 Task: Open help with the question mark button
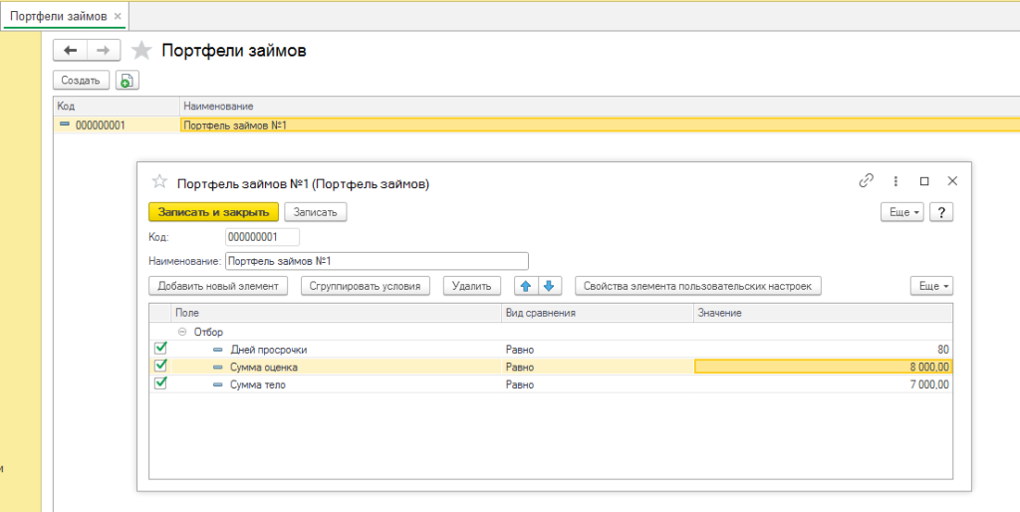941,212
